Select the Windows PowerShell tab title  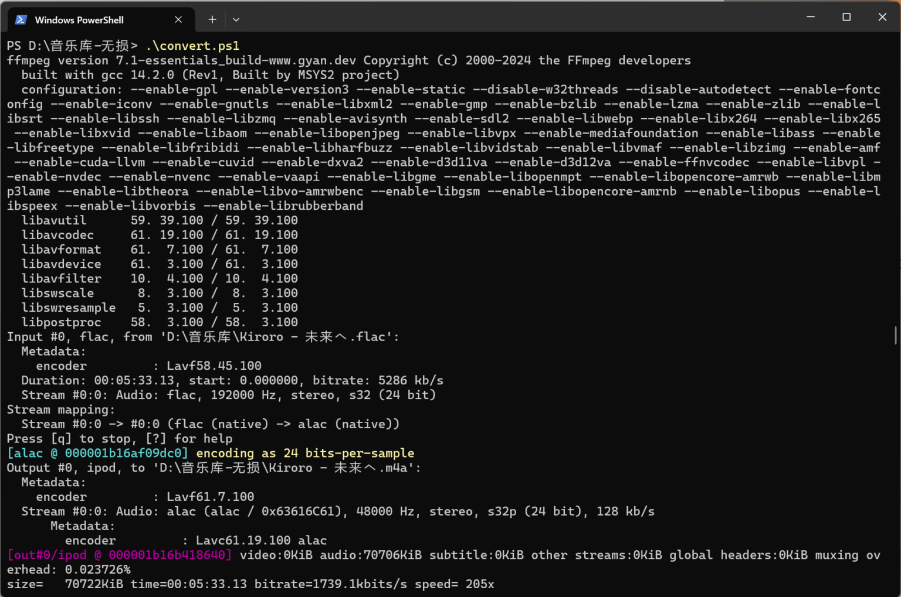[79, 20]
